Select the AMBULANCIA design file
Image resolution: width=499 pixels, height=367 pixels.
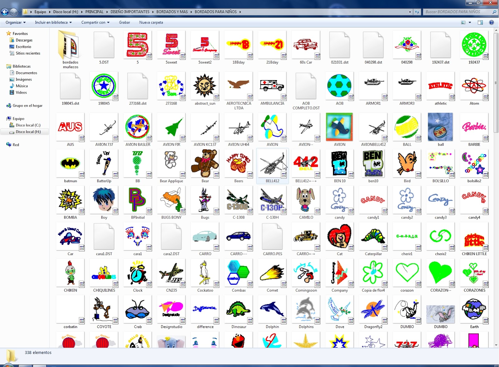pyautogui.click(x=272, y=86)
